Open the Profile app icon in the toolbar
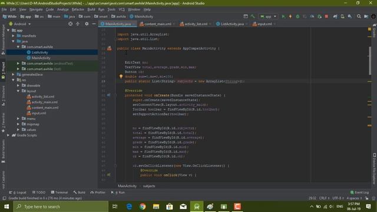This screenshot has width=377, height=212. pyautogui.click(x=312, y=16)
